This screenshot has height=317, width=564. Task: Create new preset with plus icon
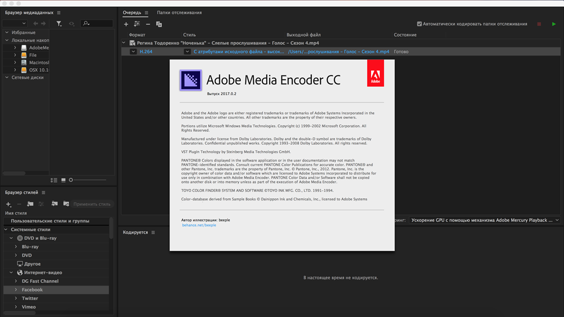(x=8, y=204)
